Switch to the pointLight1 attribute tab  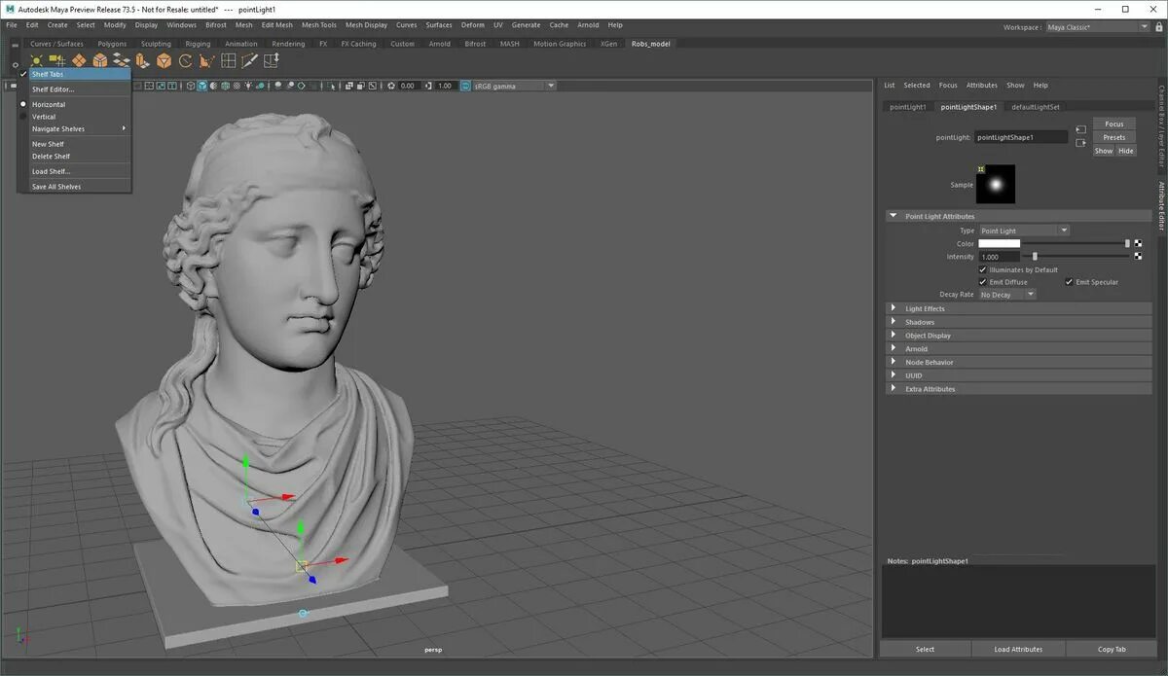908,107
